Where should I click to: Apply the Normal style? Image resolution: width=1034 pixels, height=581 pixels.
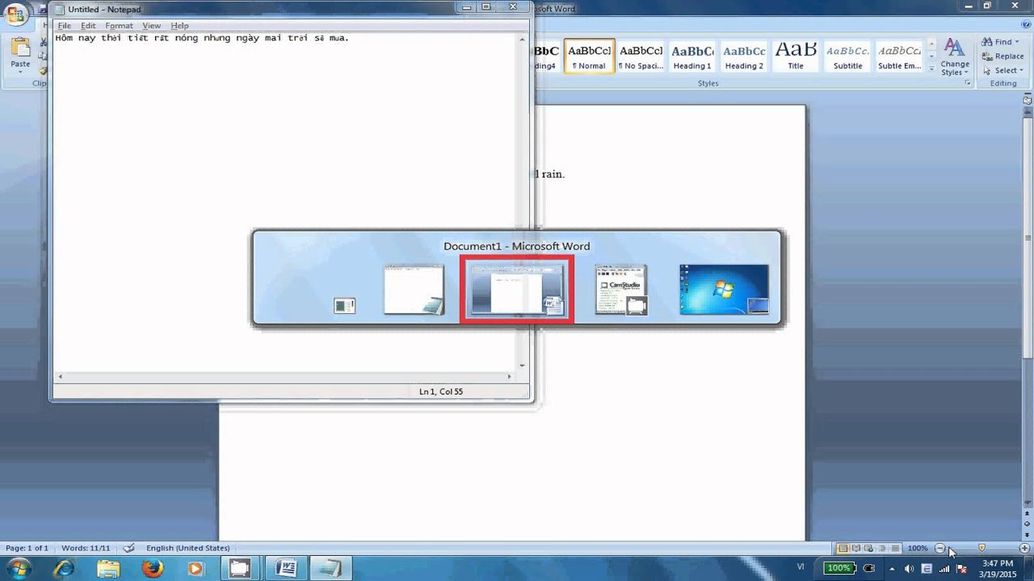pyautogui.click(x=589, y=56)
